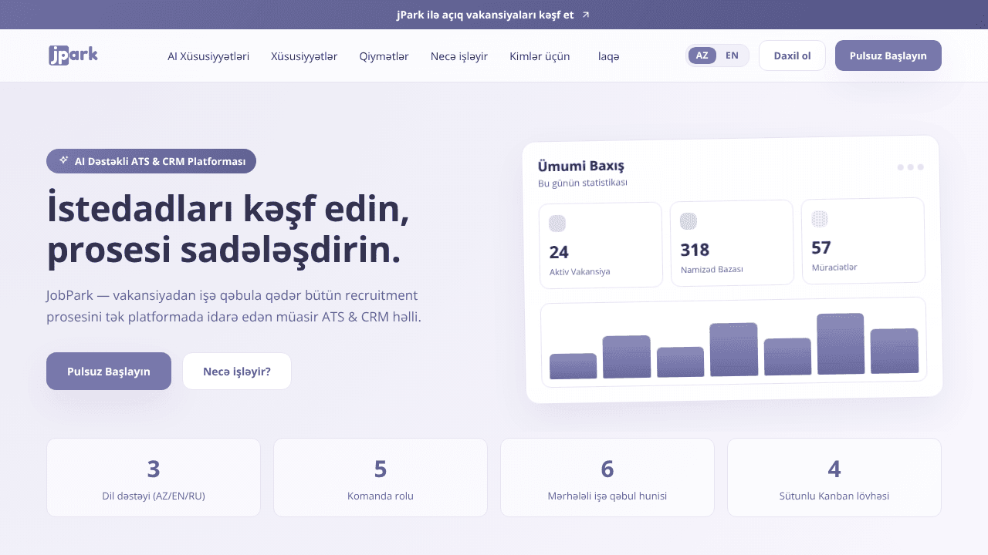Click Necə işləyir? hero button
The image size is (988, 555).
pyautogui.click(x=237, y=371)
